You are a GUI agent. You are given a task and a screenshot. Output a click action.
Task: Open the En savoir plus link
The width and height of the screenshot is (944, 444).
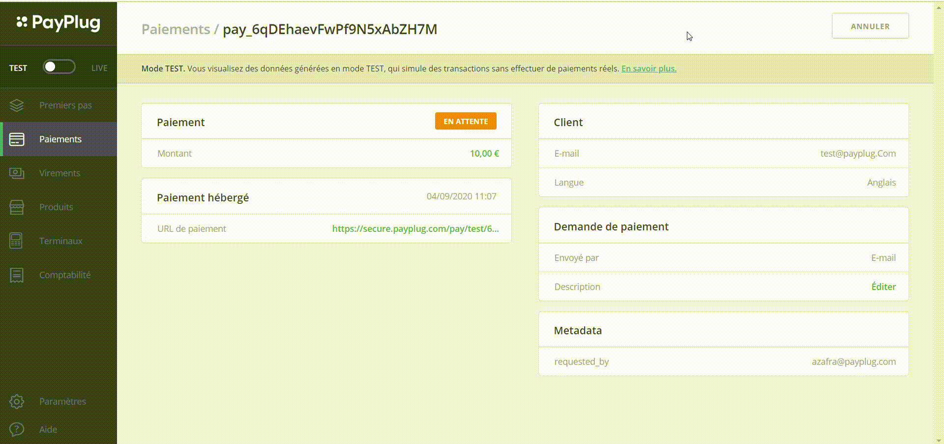[649, 68]
